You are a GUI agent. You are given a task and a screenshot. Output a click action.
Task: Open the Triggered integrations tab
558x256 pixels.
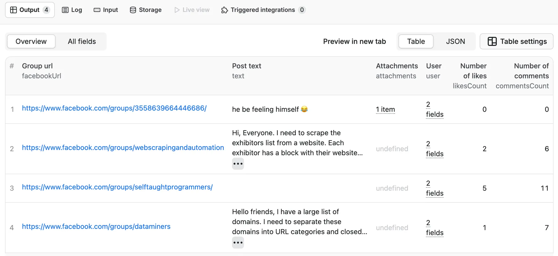click(x=263, y=10)
